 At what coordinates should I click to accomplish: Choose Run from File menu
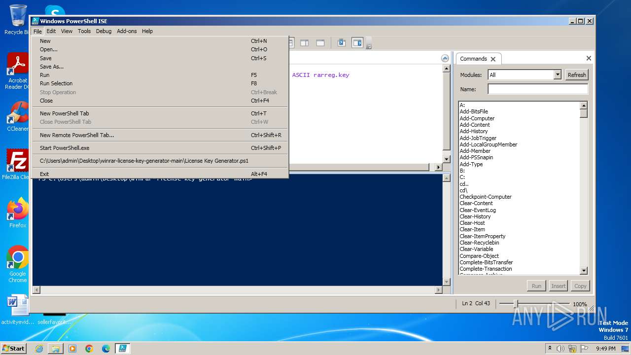point(160,75)
